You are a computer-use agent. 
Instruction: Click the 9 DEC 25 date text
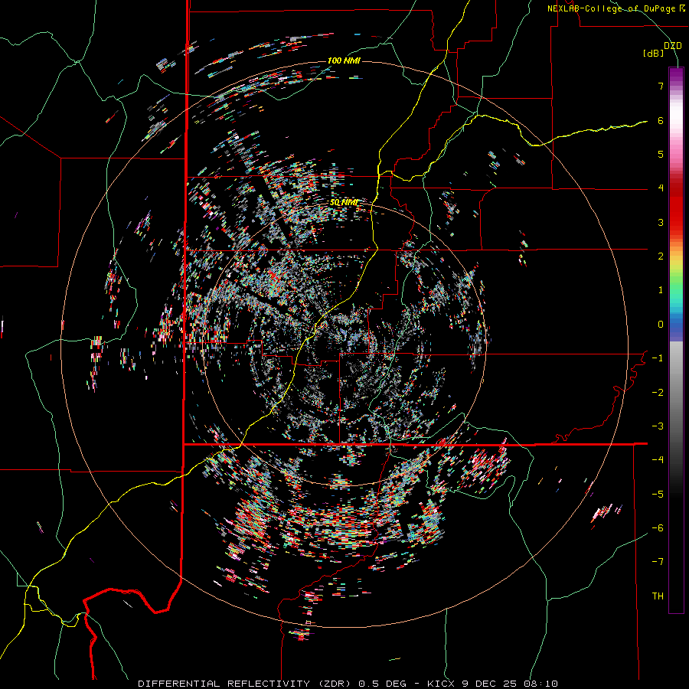[x=491, y=684]
